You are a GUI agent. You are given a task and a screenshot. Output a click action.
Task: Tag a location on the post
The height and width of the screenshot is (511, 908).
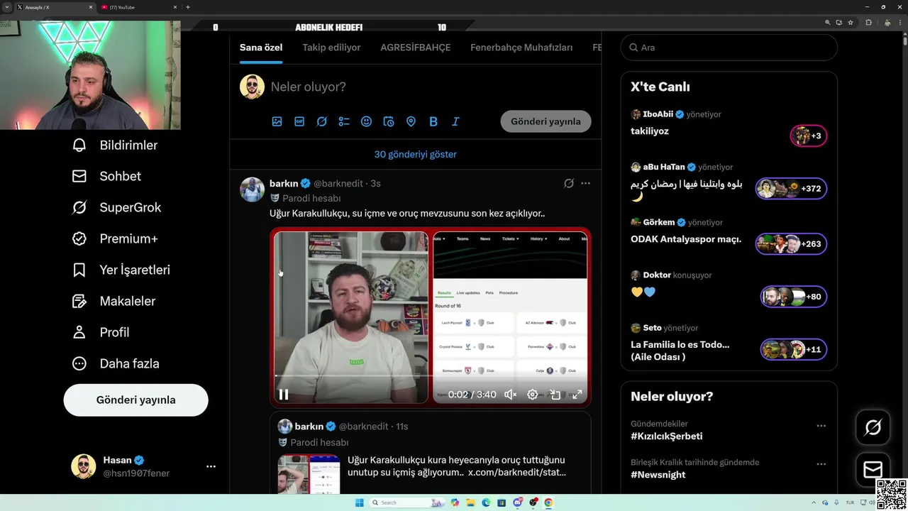pyautogui.click(x=411, y=121)
